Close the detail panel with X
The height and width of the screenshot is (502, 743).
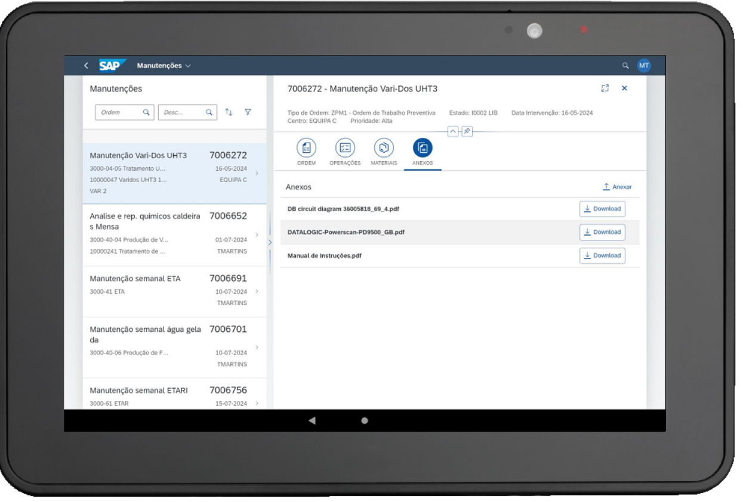coord(624,88)
